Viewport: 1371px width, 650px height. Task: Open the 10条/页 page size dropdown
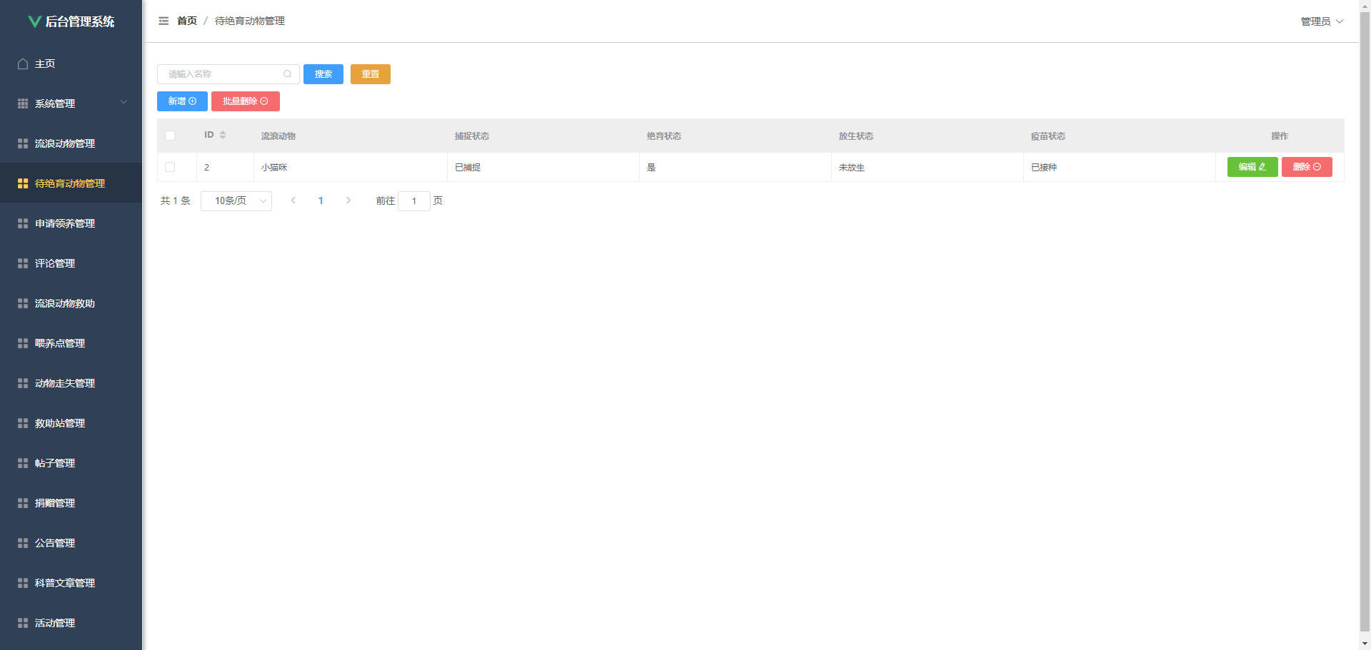pos(236,201)
